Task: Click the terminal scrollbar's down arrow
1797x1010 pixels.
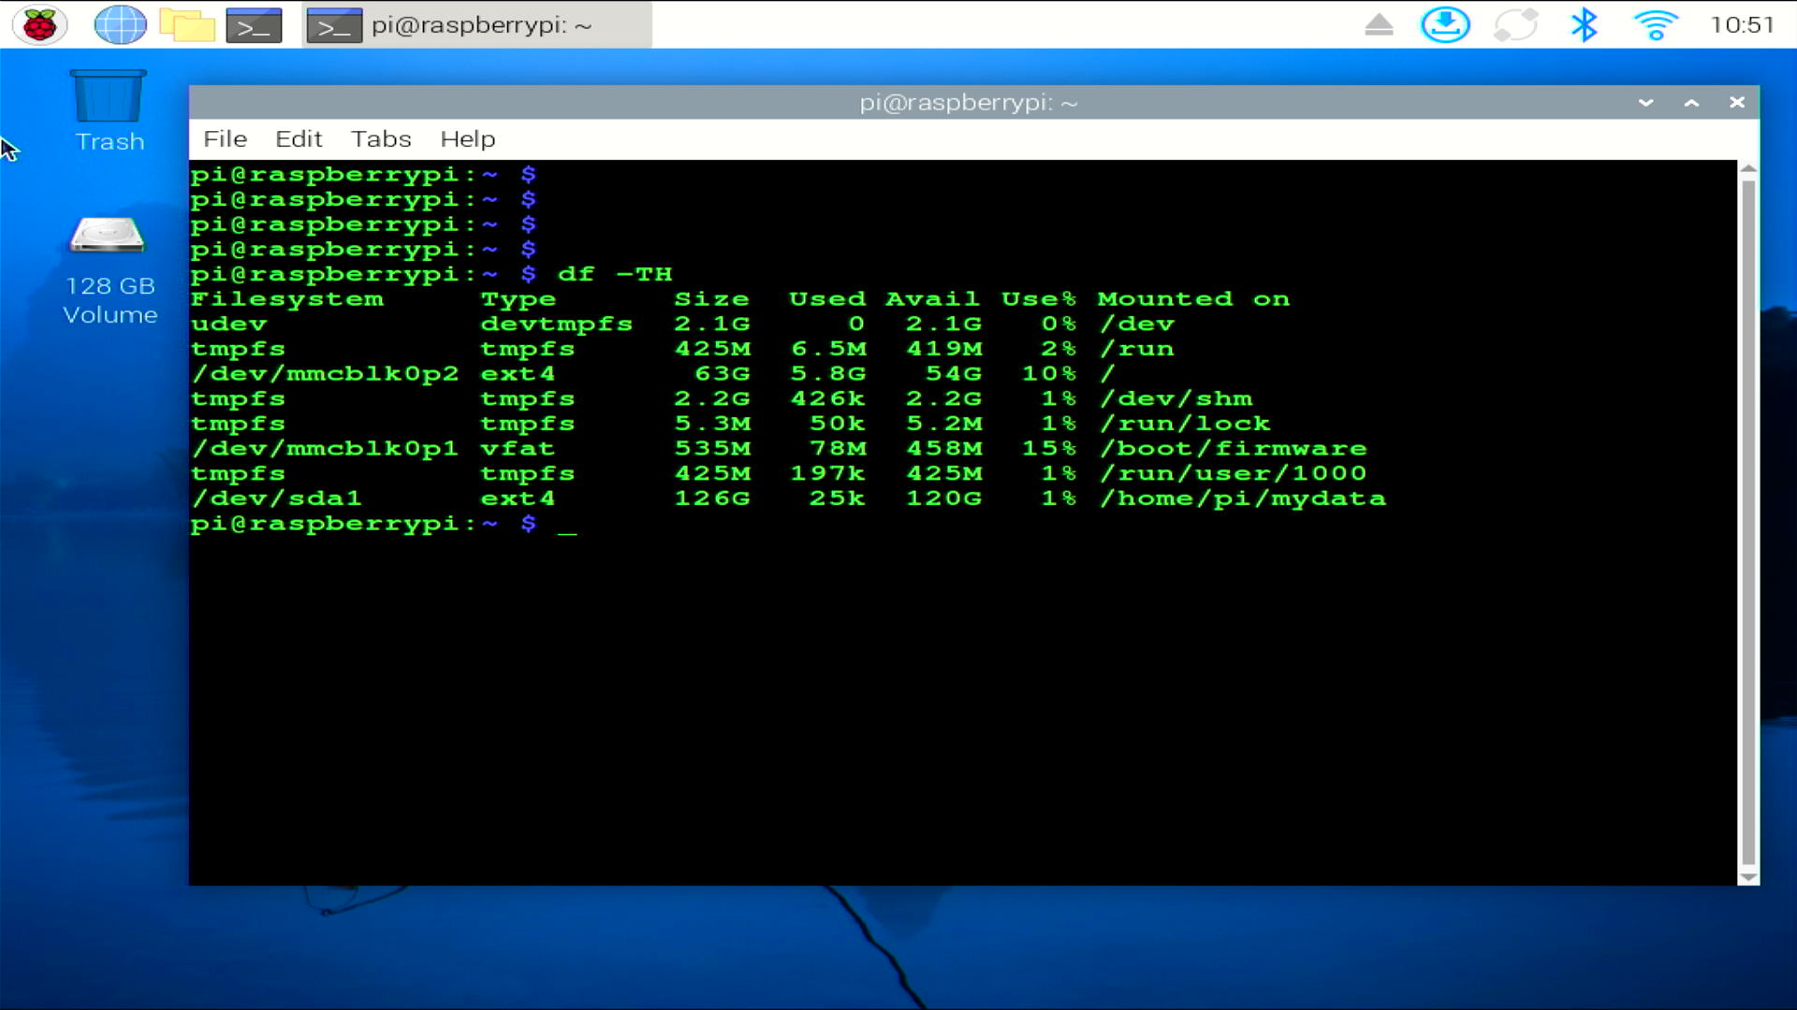Action: pyautogui.click(x=1747, y=877)
